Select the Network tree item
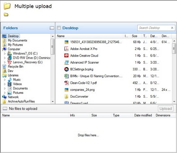The width and height of the screenshot is (177, 153). [x=13, y=97]
